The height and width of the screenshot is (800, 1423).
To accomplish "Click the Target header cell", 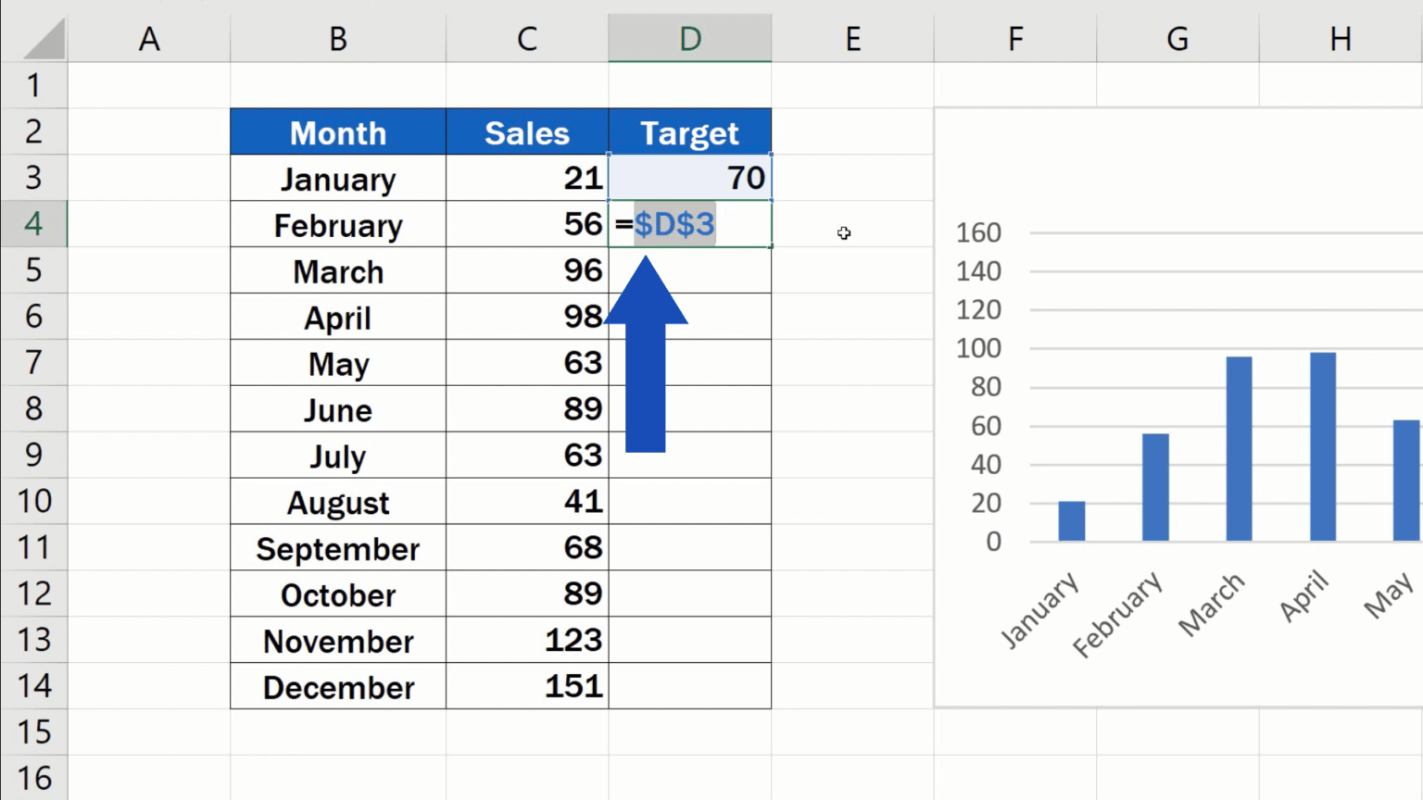I will pyautogui.click(x=689, y=132).
